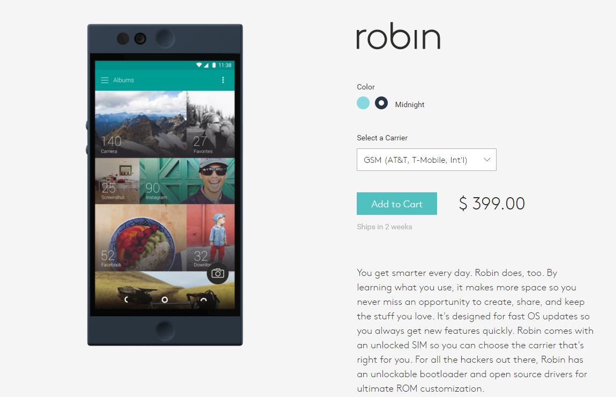616x397 pixels.
Task: Open the Favorites album with 27 photos
Action: coord(211,124)
